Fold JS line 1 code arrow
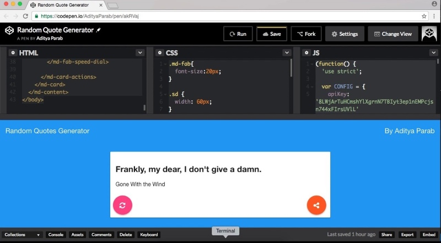Image resolution: width=441 pixels, height=243 pixels. pyautogui.click(x=312, y=64)
